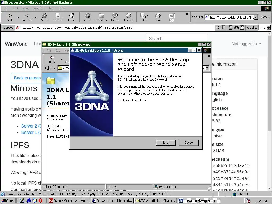The height and width of the screenshot is (204, 272).
Task: Switch to 3DNA Loft 1.1 taskbar item
Action: (156, 201)
